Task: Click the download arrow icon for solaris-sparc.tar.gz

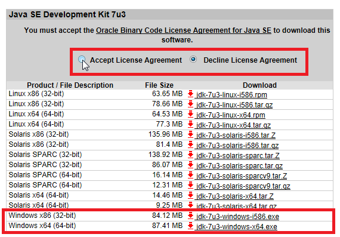Action: (191, 165)
